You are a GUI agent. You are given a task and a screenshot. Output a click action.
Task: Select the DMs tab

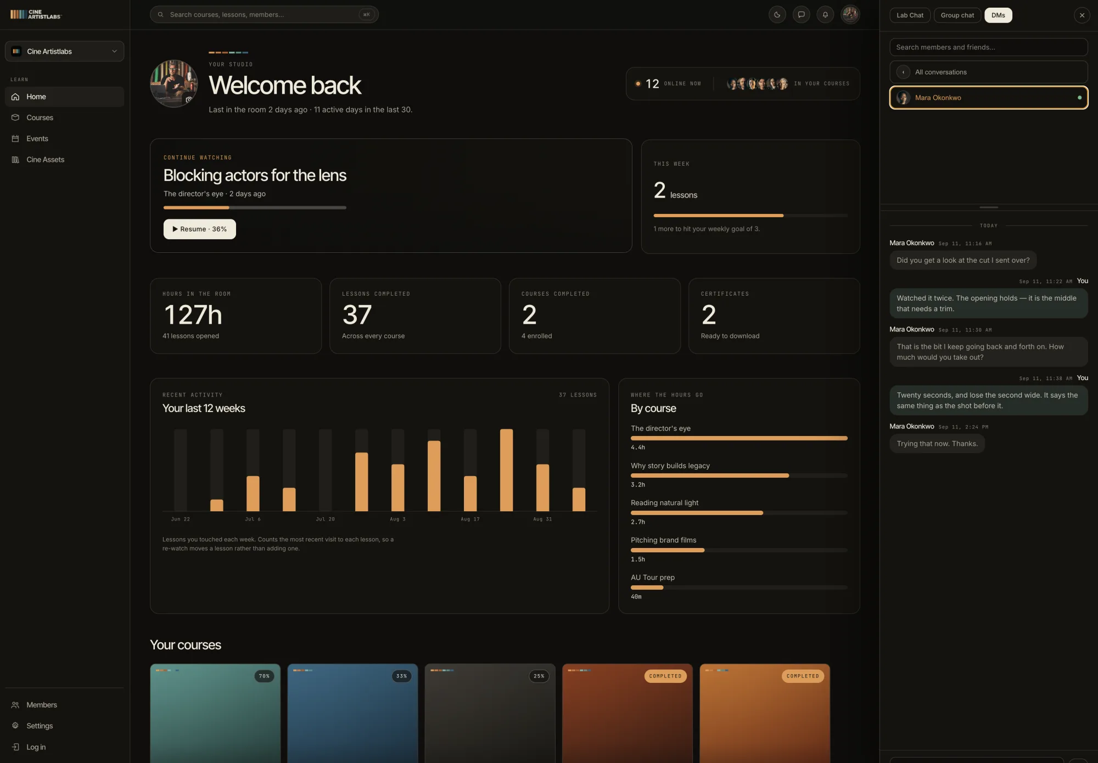(998, 15)
